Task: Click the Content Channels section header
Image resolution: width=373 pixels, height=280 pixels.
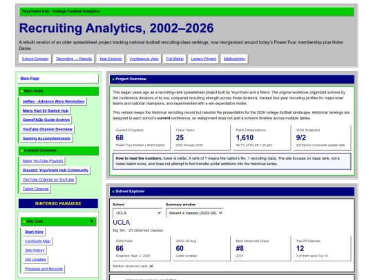Action: click(58, 151)
